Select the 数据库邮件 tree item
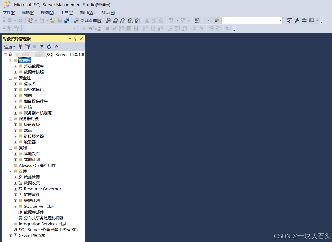This screenshot has width=332, height=242. [x=34, y=212]
